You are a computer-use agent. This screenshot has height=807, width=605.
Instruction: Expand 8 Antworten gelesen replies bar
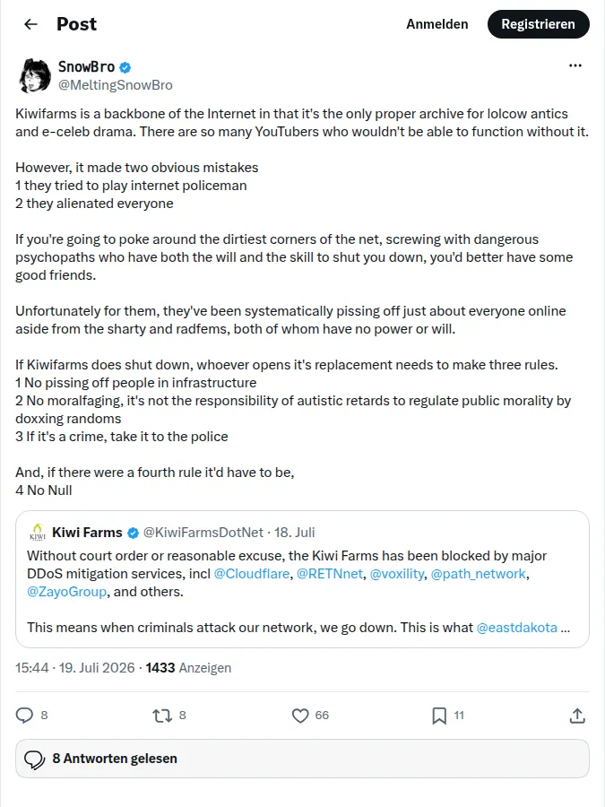[302, 759]
